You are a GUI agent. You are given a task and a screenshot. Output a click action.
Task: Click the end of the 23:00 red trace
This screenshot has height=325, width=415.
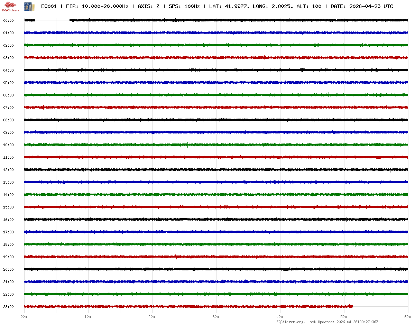pyautogui.click(x=351, y=306)
